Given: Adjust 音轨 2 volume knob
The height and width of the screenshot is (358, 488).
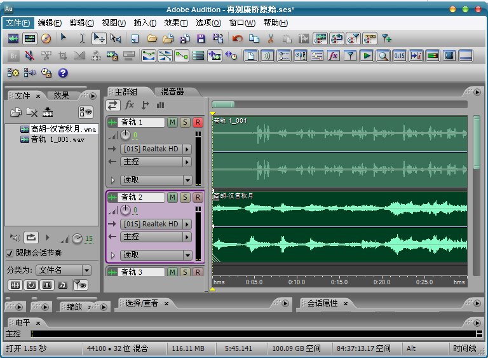Looking at the screenshot, I should click(x=125, y=210).
